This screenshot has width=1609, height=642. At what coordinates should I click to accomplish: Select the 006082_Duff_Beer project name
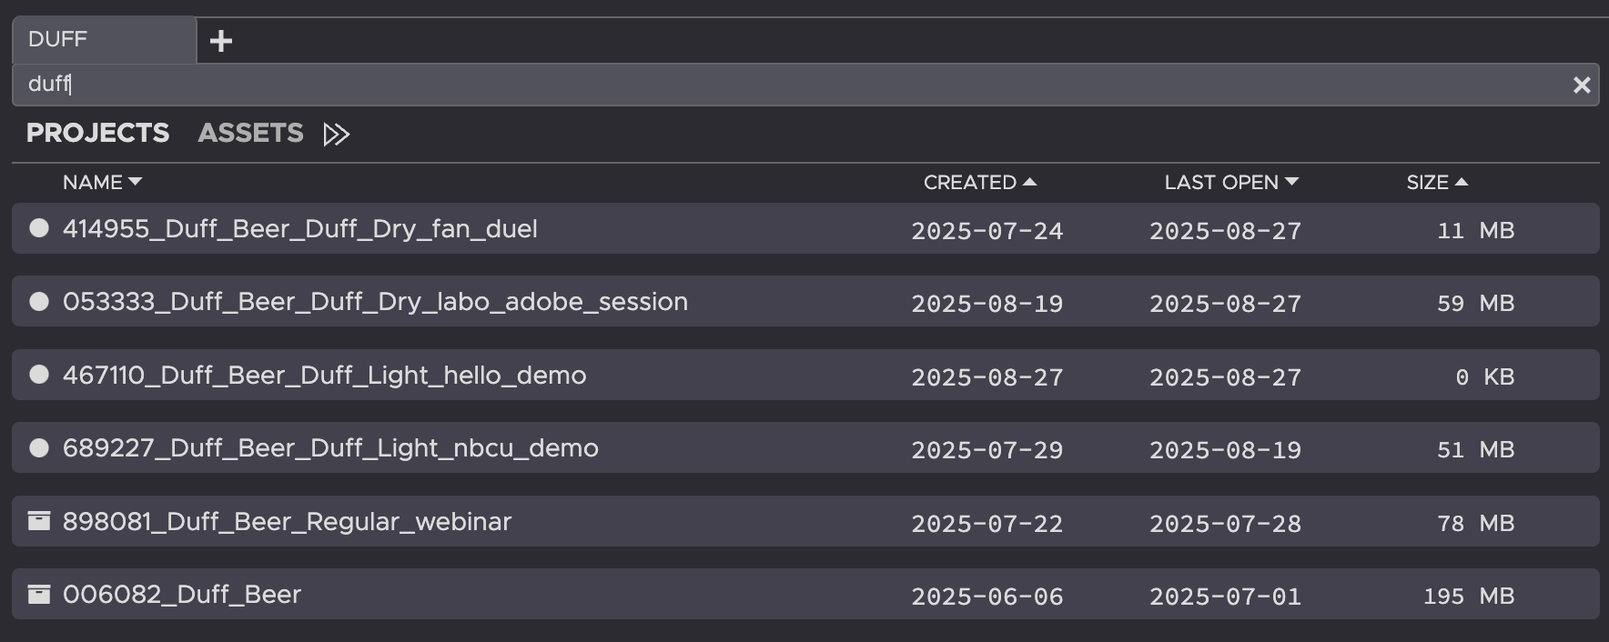click(181, 595)
